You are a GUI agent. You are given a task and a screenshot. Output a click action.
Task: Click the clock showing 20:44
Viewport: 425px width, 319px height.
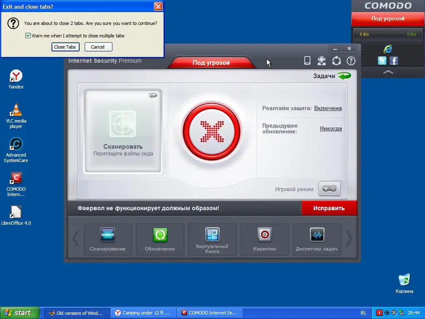pyautogui.click(x=414, y=313)
